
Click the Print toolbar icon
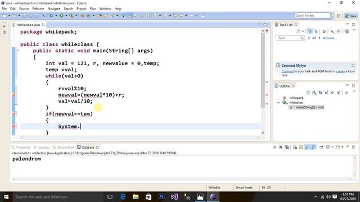(x=37, y=16)
